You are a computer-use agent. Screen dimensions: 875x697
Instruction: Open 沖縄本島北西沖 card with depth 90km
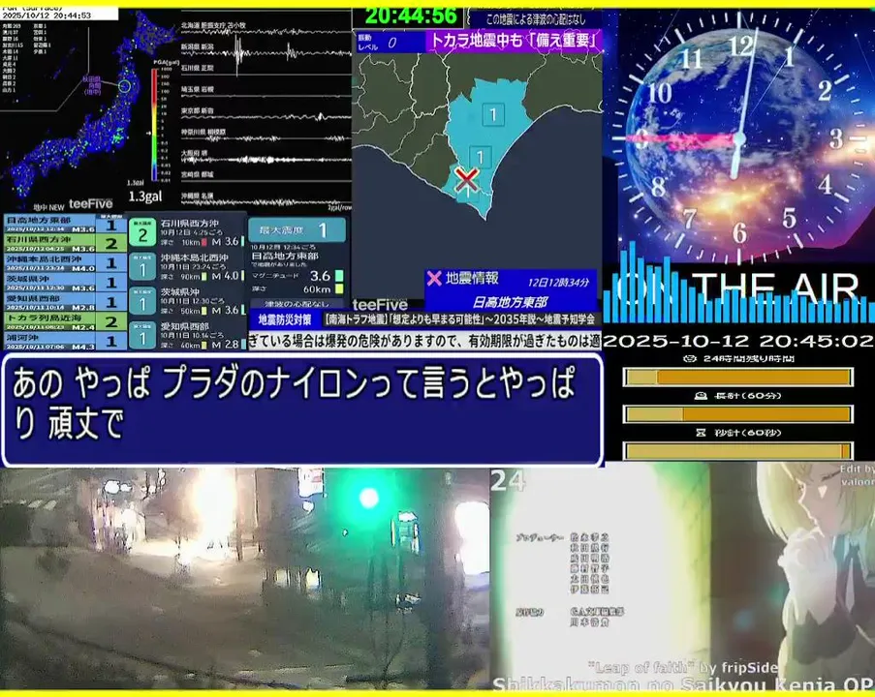pos(188,267)
